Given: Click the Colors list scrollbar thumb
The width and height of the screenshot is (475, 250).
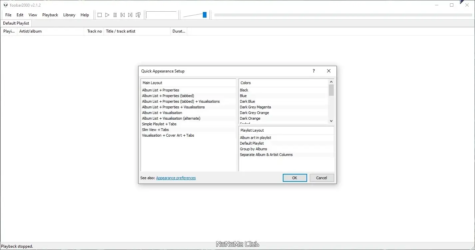Looking at the screenshot, I should click(x=331, y=90).
